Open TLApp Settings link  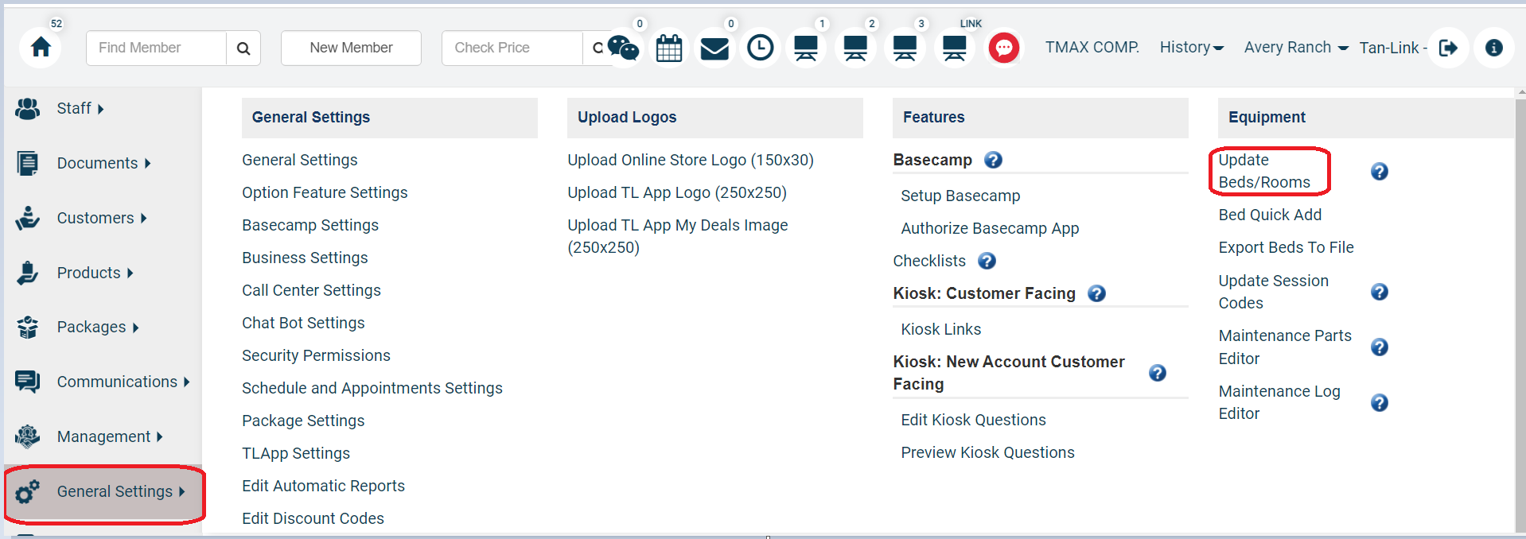click(296, 454)
